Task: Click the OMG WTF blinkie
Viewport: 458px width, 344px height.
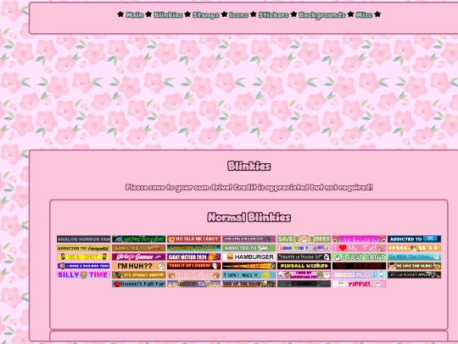Action: tap(414, 248)
